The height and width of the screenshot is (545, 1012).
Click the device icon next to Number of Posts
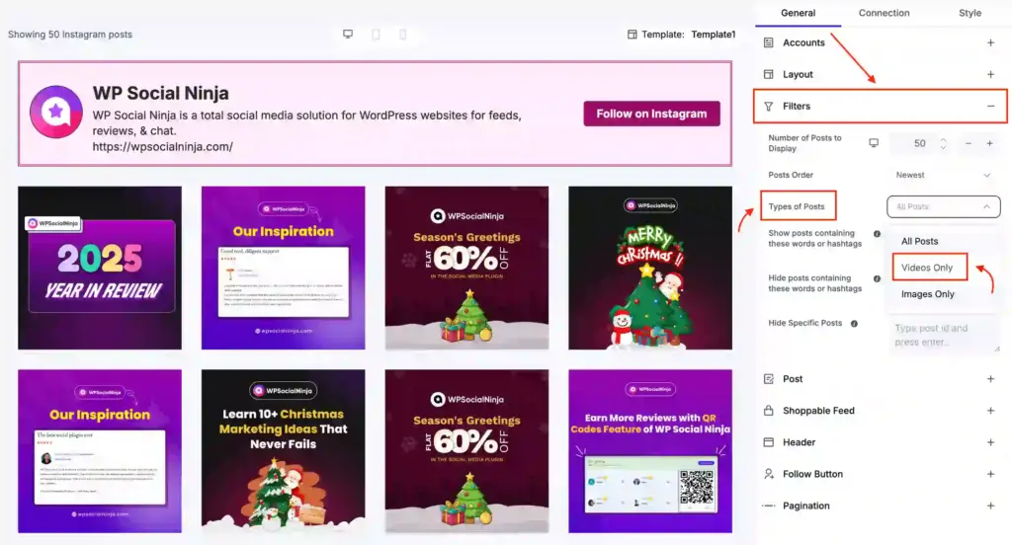pos(874,143)
